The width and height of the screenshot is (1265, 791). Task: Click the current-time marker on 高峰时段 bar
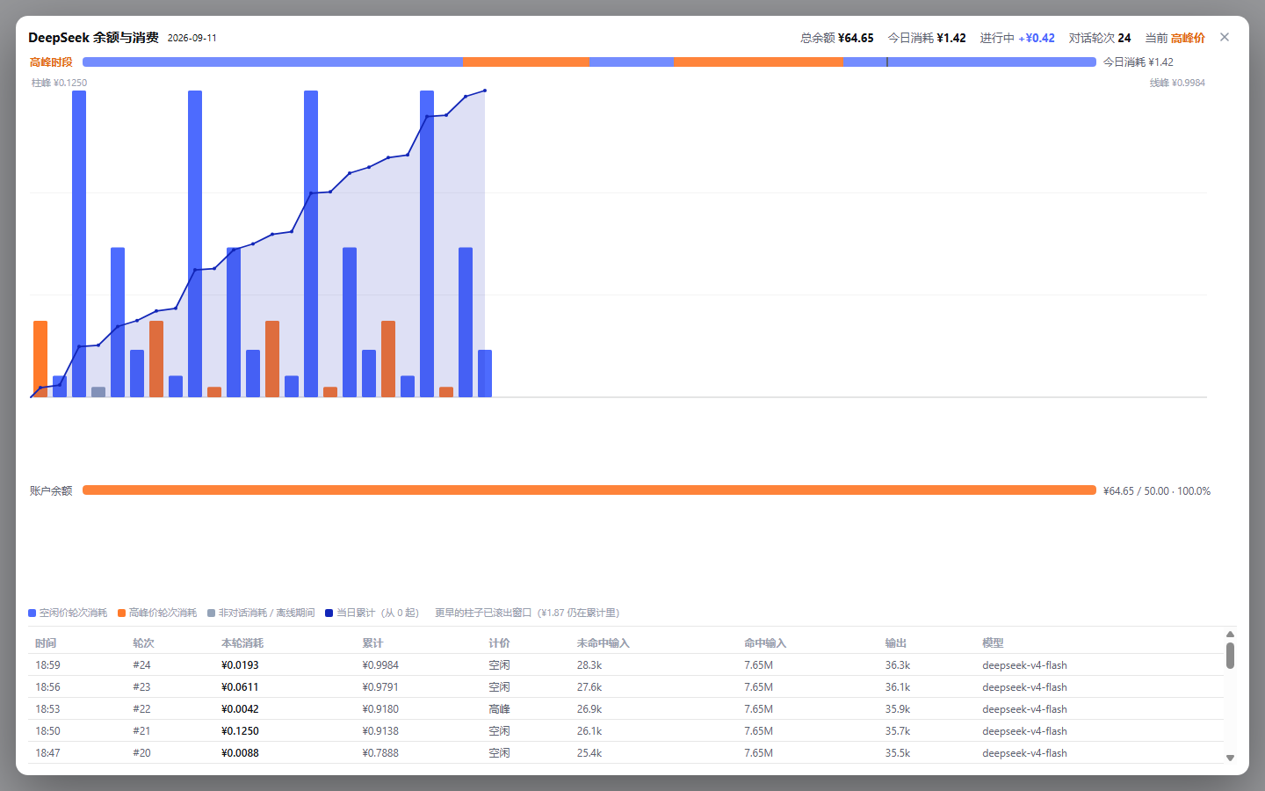(x=887, y=62)
